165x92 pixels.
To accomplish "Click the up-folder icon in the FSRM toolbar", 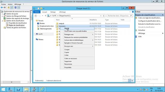I will tap(9, 7).
